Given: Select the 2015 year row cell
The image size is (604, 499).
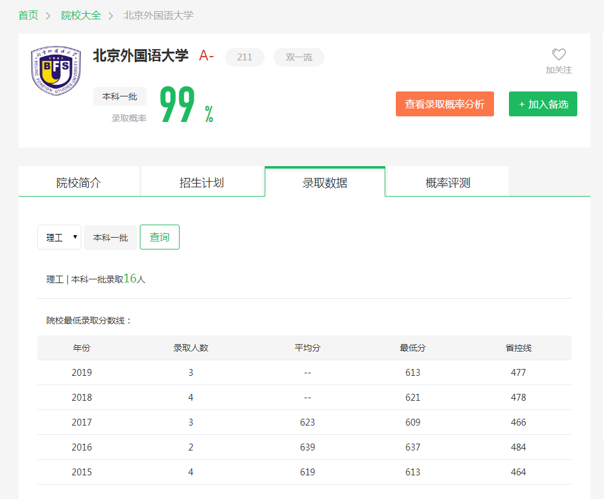Looking at the screenshot, I should click(x=81, y=472).
